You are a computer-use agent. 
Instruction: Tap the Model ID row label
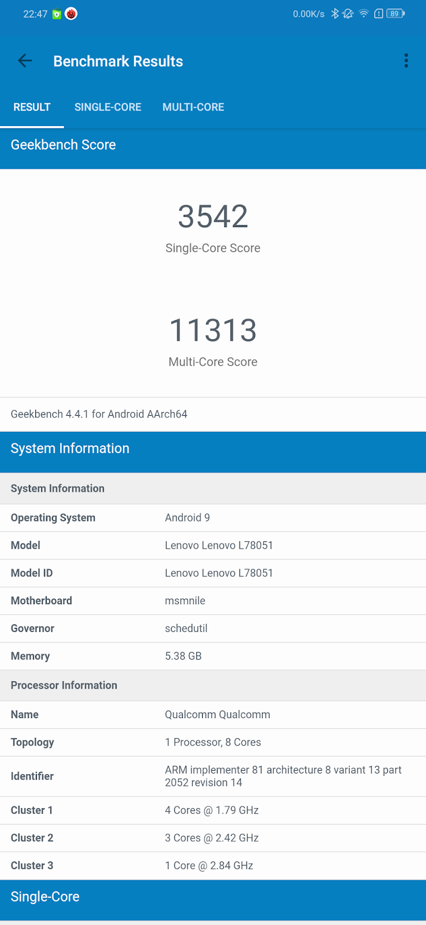click(x=32, y=573)
